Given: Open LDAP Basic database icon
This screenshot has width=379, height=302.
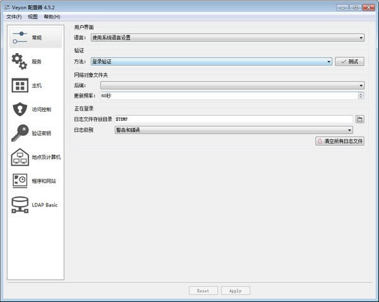Looking at the screenshot, I should [20, 205].
